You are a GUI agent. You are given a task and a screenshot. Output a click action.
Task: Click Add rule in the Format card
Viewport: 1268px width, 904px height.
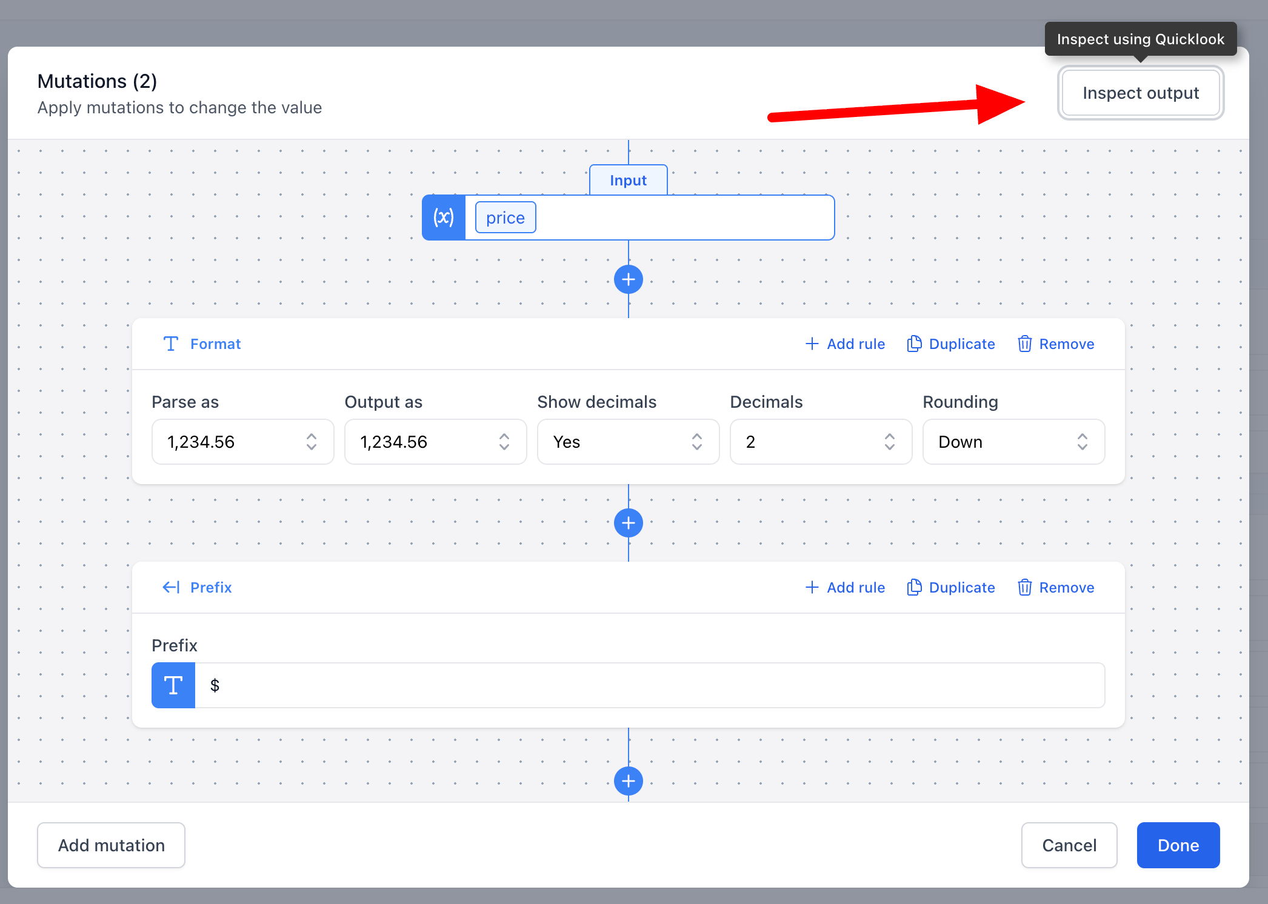tap(846, 344)
